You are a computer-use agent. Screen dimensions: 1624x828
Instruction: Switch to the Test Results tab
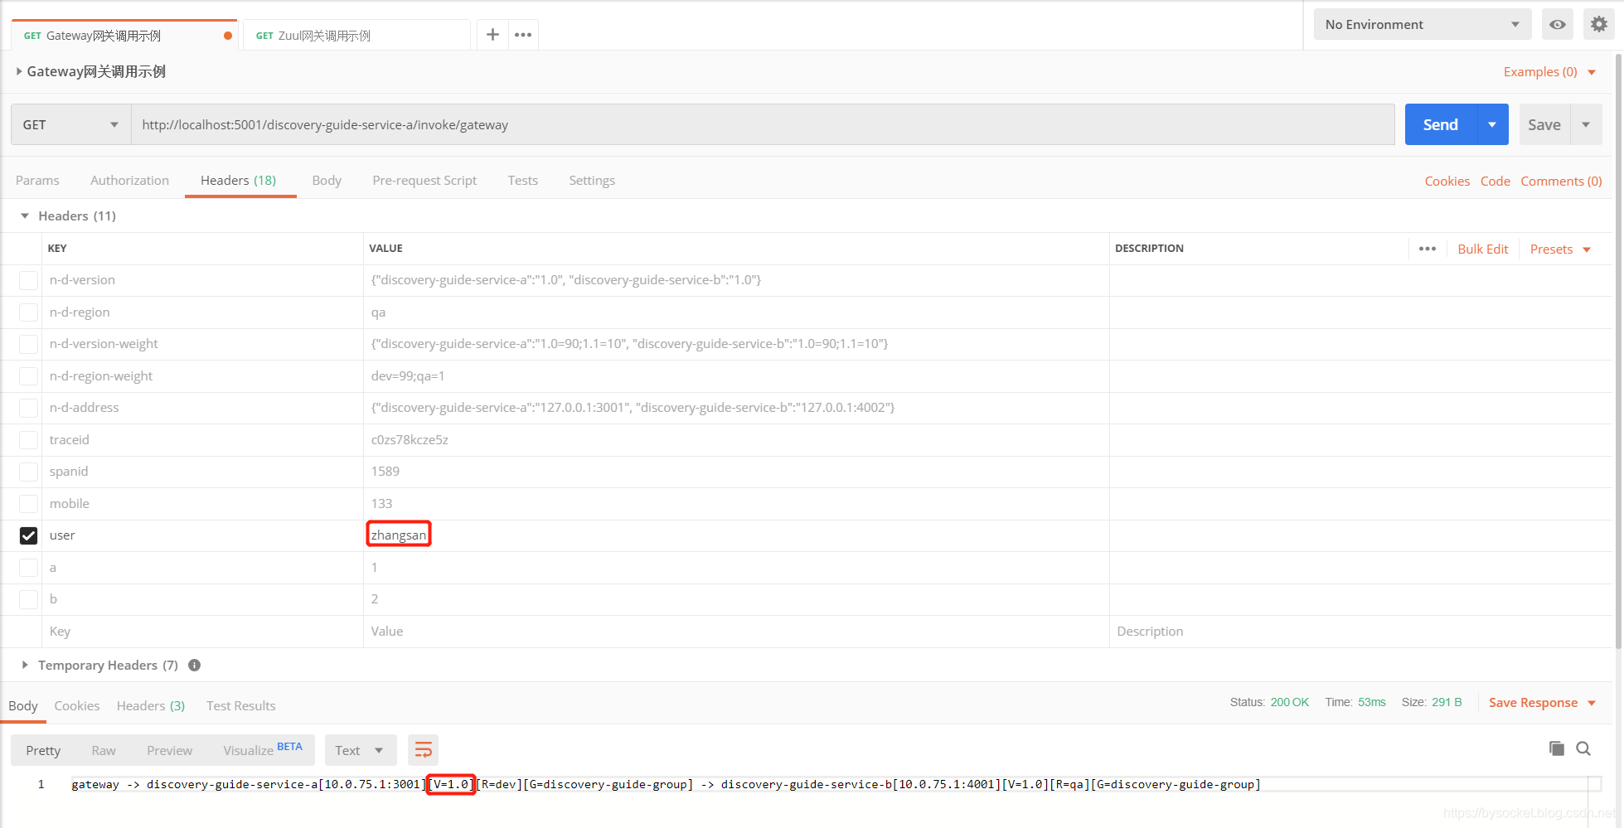240,705
